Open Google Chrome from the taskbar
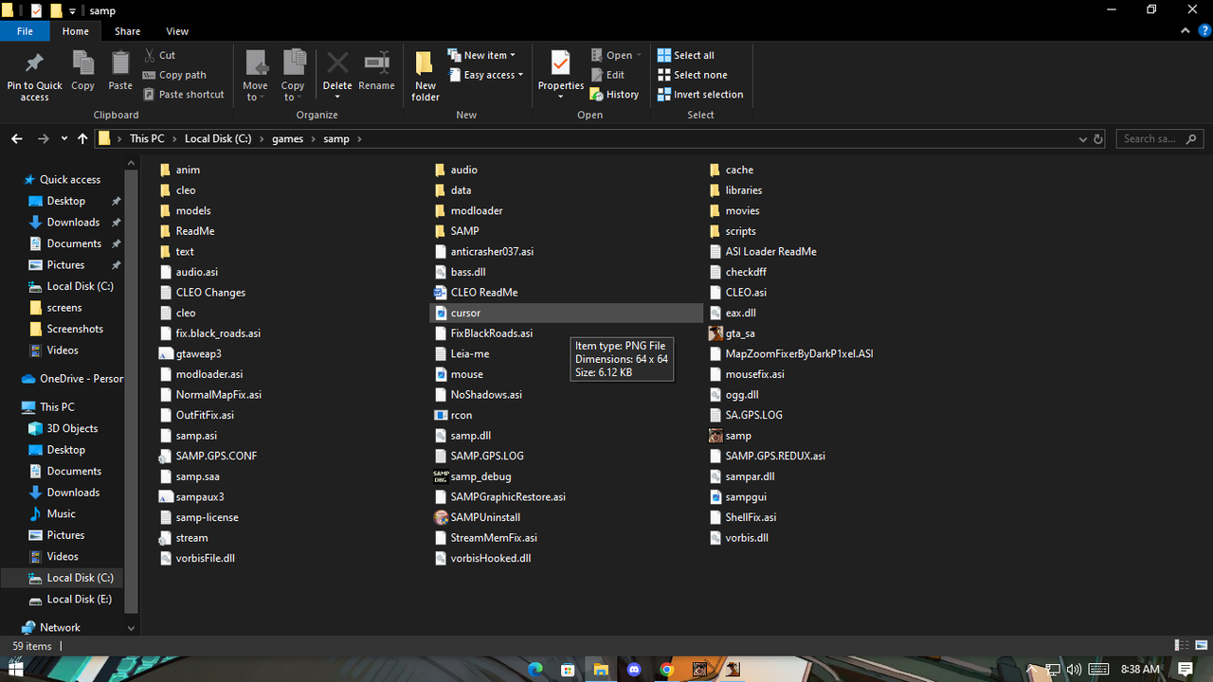 click(x=667, y=669)
